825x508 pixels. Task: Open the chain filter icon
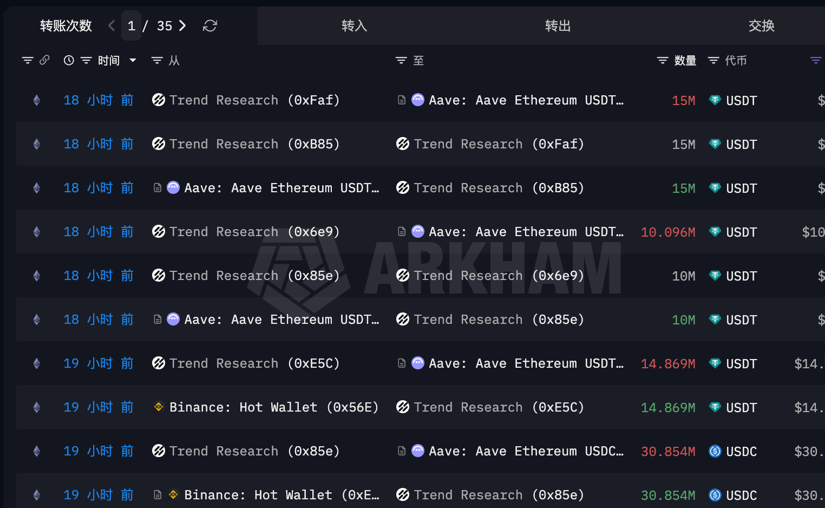[x=28, y=60]
